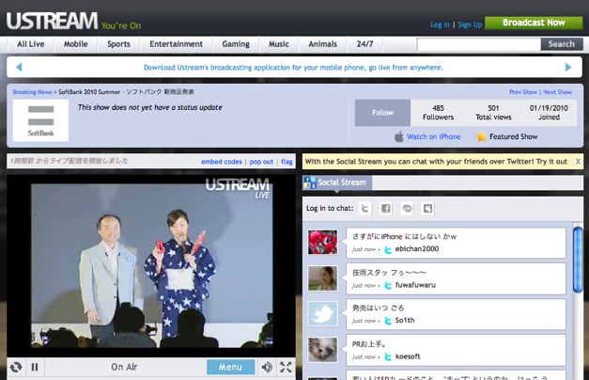Click the "On Air" status text
The width and height of the screenshot is (589, 380).
124,367
